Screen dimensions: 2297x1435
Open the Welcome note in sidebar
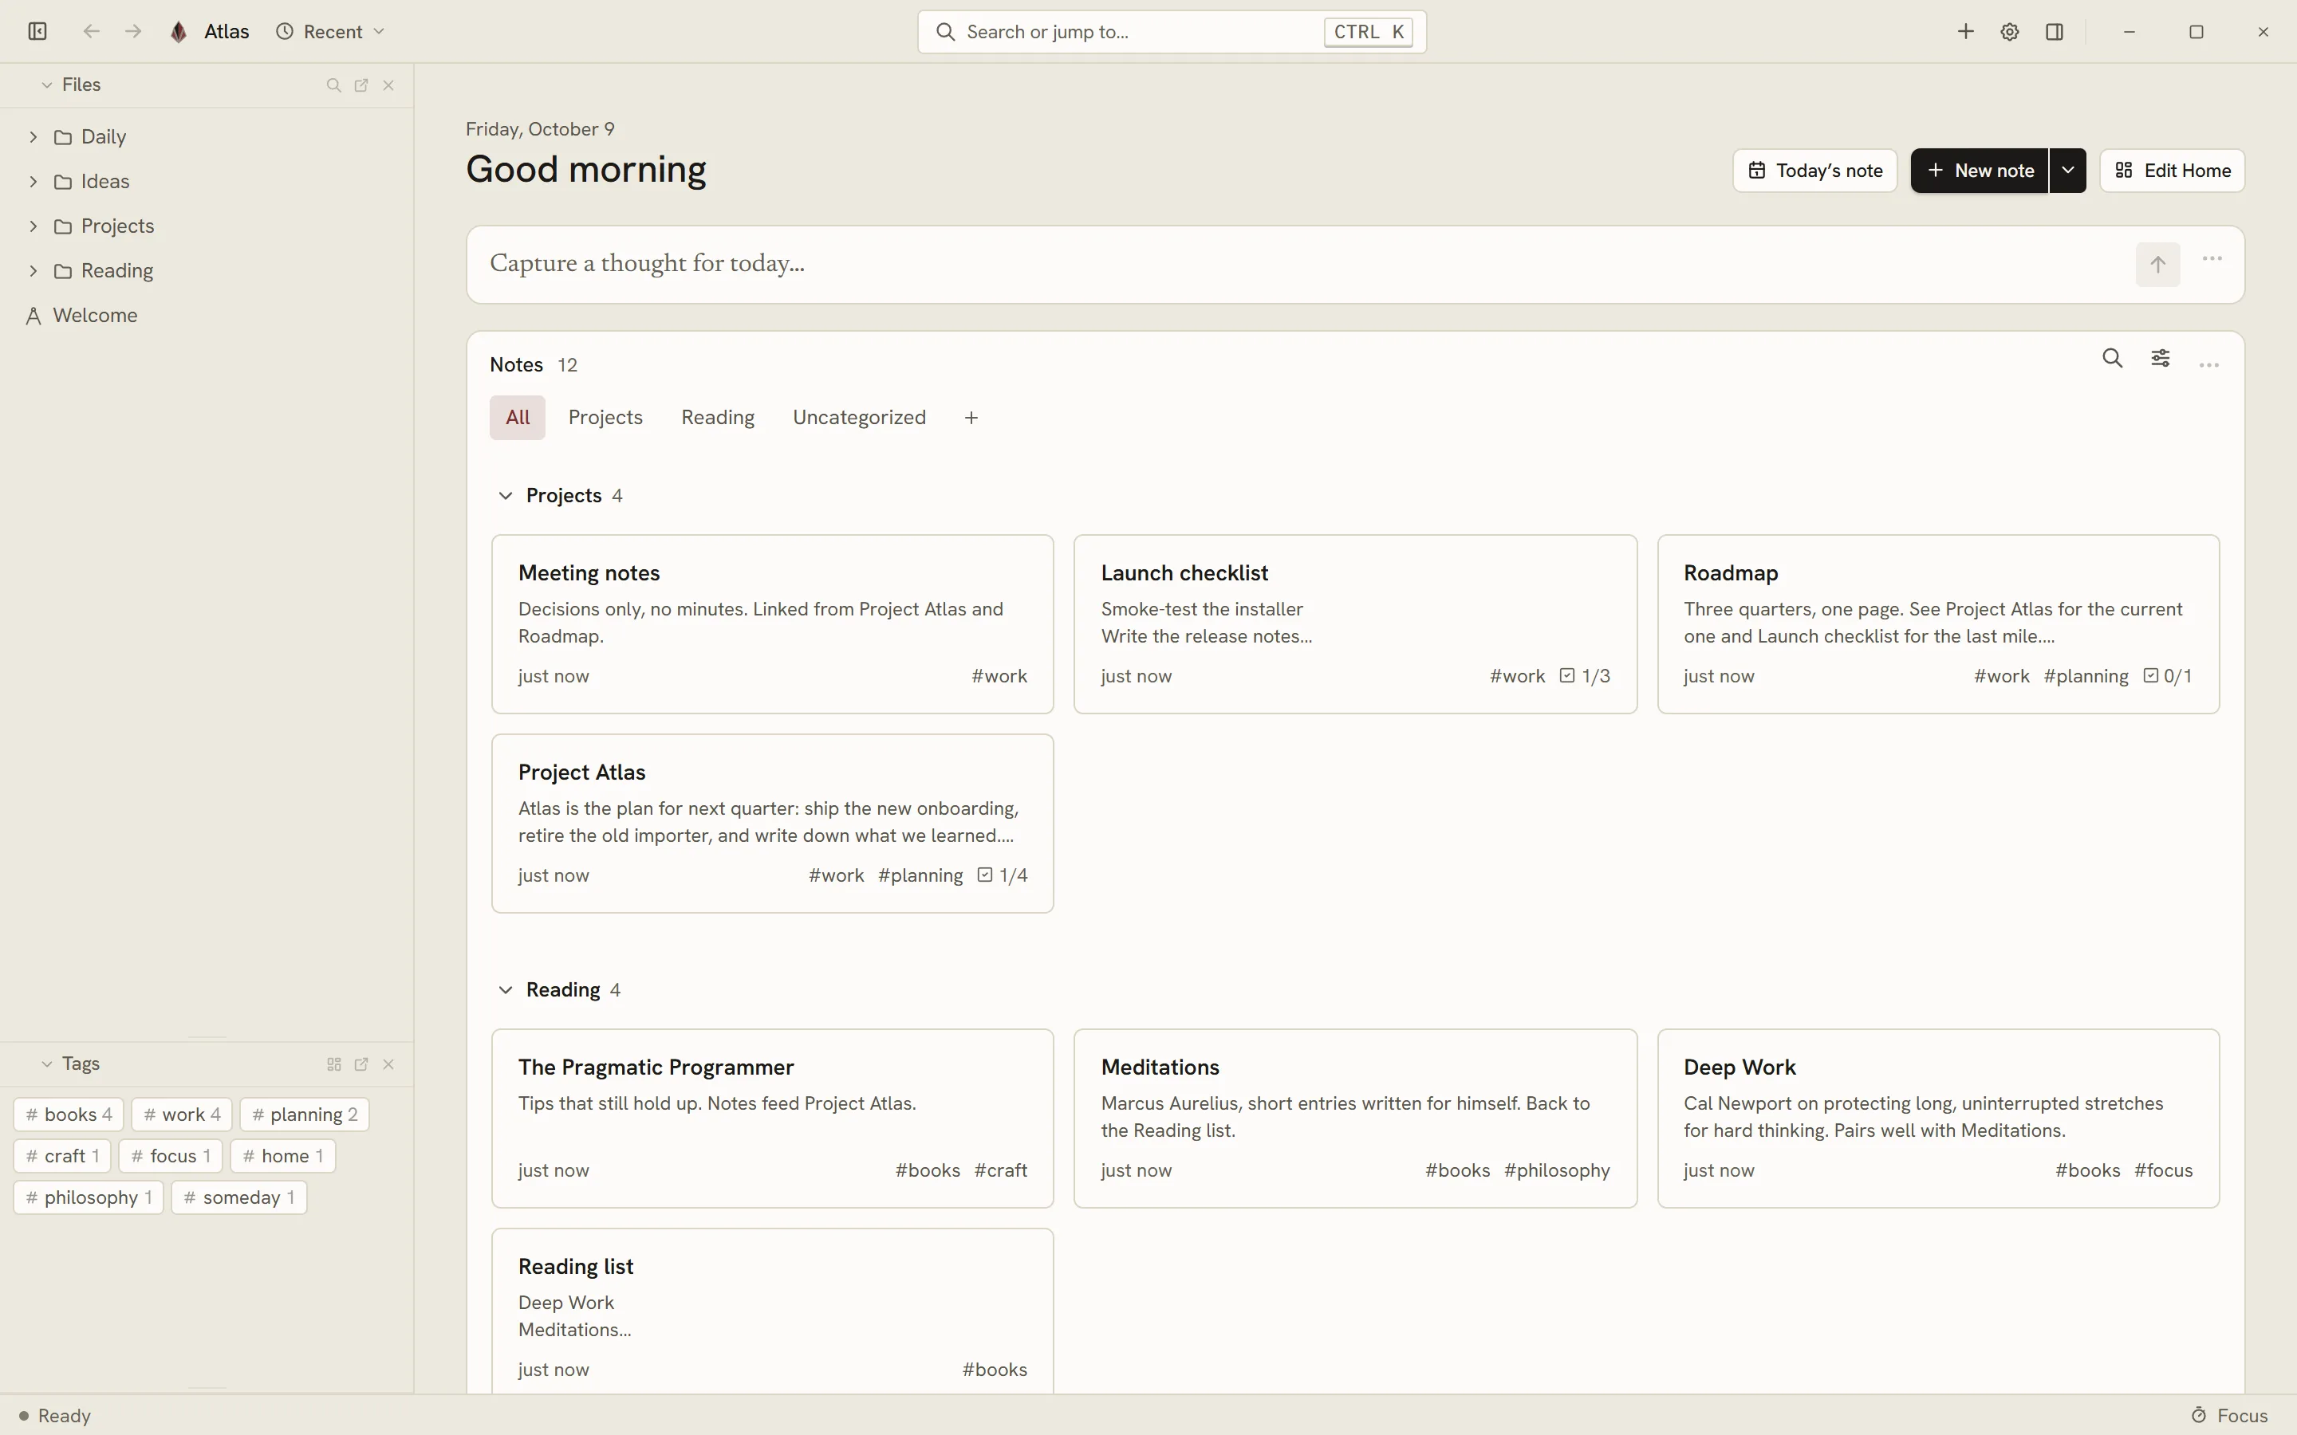[95, 315]
